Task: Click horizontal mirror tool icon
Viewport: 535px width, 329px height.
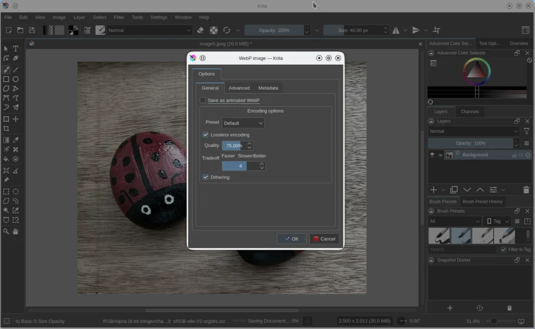Action: [396, 30]
